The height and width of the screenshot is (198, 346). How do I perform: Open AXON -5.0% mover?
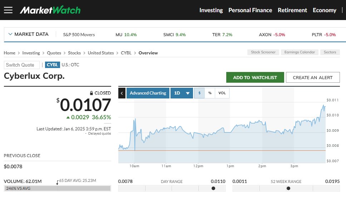point(272,35)
